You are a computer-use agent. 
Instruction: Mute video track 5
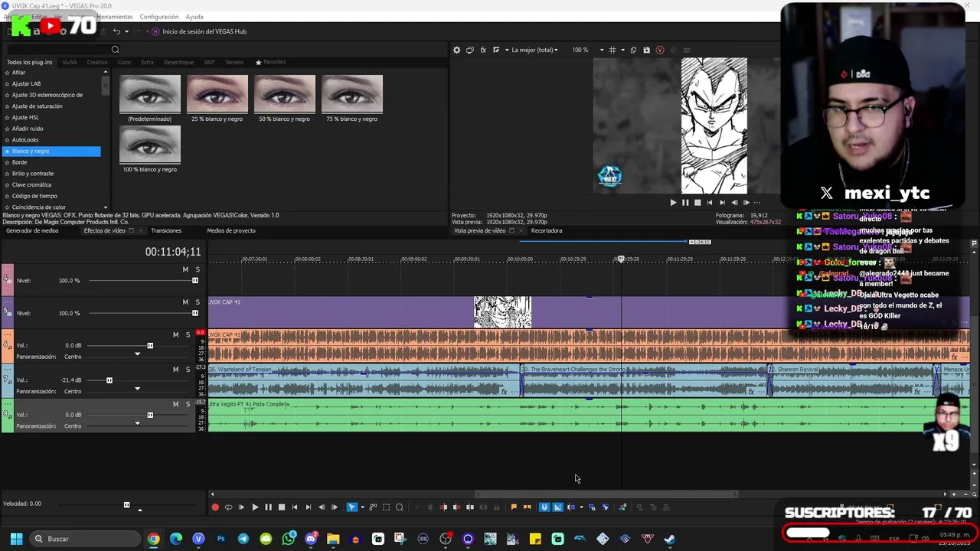[x=185, y=302]
